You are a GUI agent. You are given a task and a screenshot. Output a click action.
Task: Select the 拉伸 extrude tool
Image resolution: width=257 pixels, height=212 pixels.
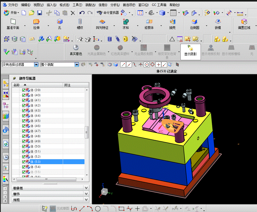click(36, 24)
